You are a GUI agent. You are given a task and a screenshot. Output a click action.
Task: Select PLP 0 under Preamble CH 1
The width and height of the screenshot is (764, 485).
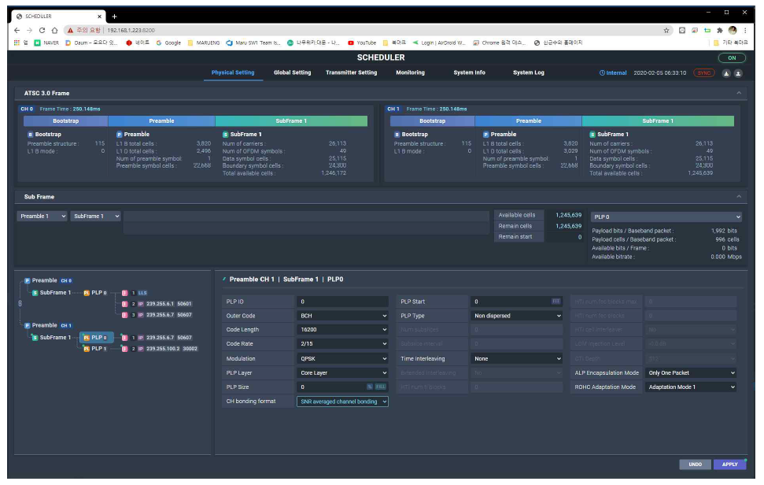point(97,338)
